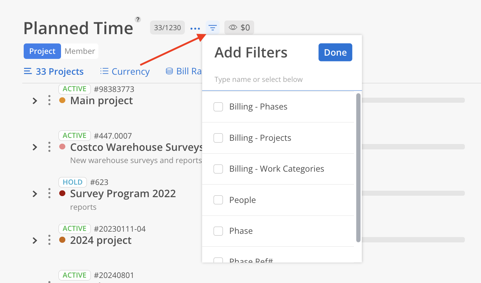481x283 pixels.
Task: Click the help question mark beside Planned Time
Action: [x=138, y=19]
